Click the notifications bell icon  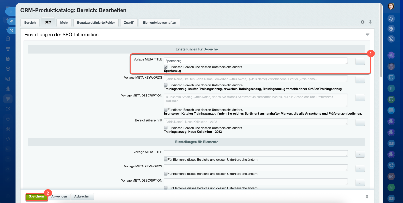[391, 19]
